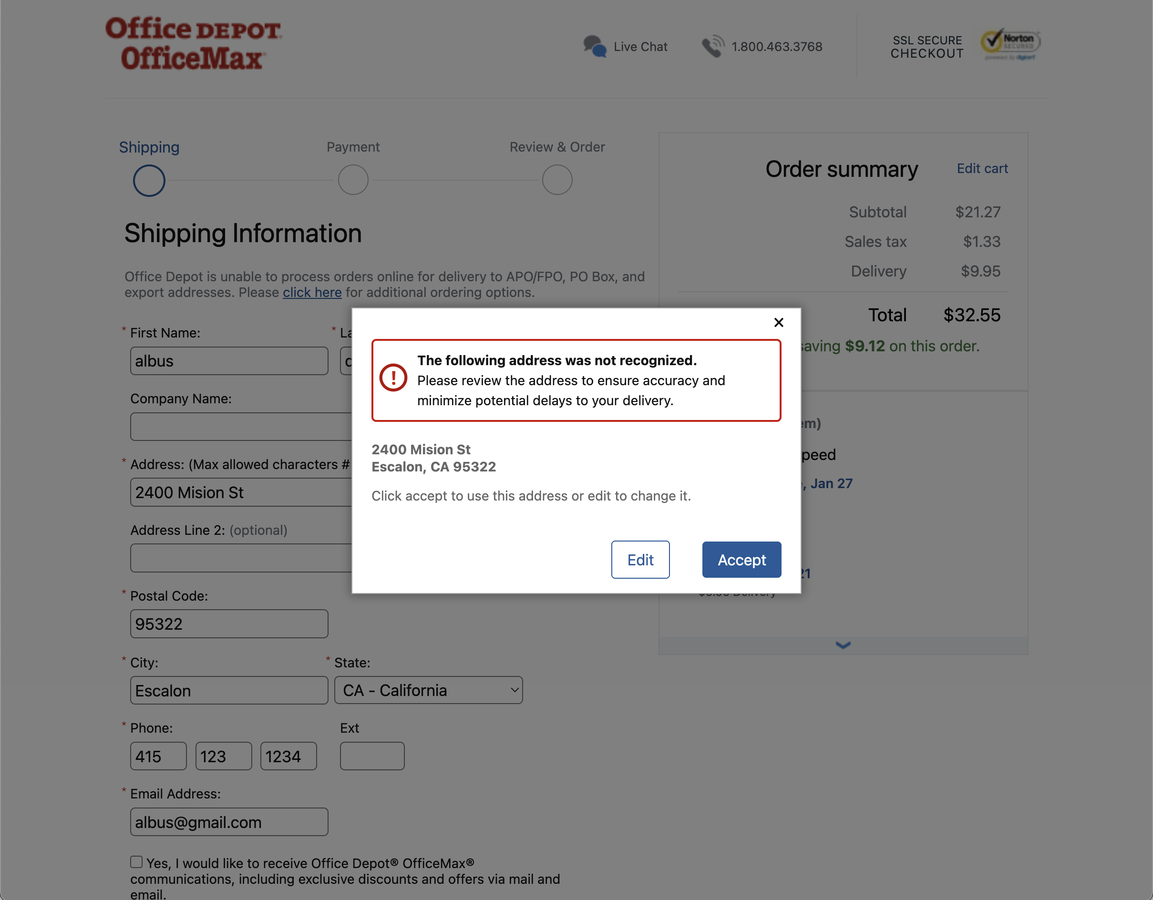Image resolution: width=1153 pixels, height=900 pixels.
Task: Click the phone call icon
Action: [712, 46]
